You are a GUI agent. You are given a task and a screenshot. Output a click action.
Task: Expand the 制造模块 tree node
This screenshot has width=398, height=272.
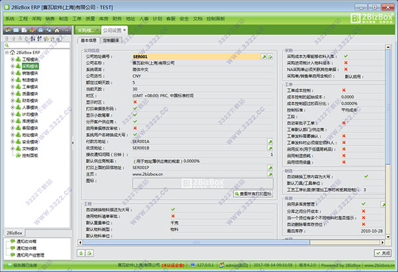click(x=13, y=80)
